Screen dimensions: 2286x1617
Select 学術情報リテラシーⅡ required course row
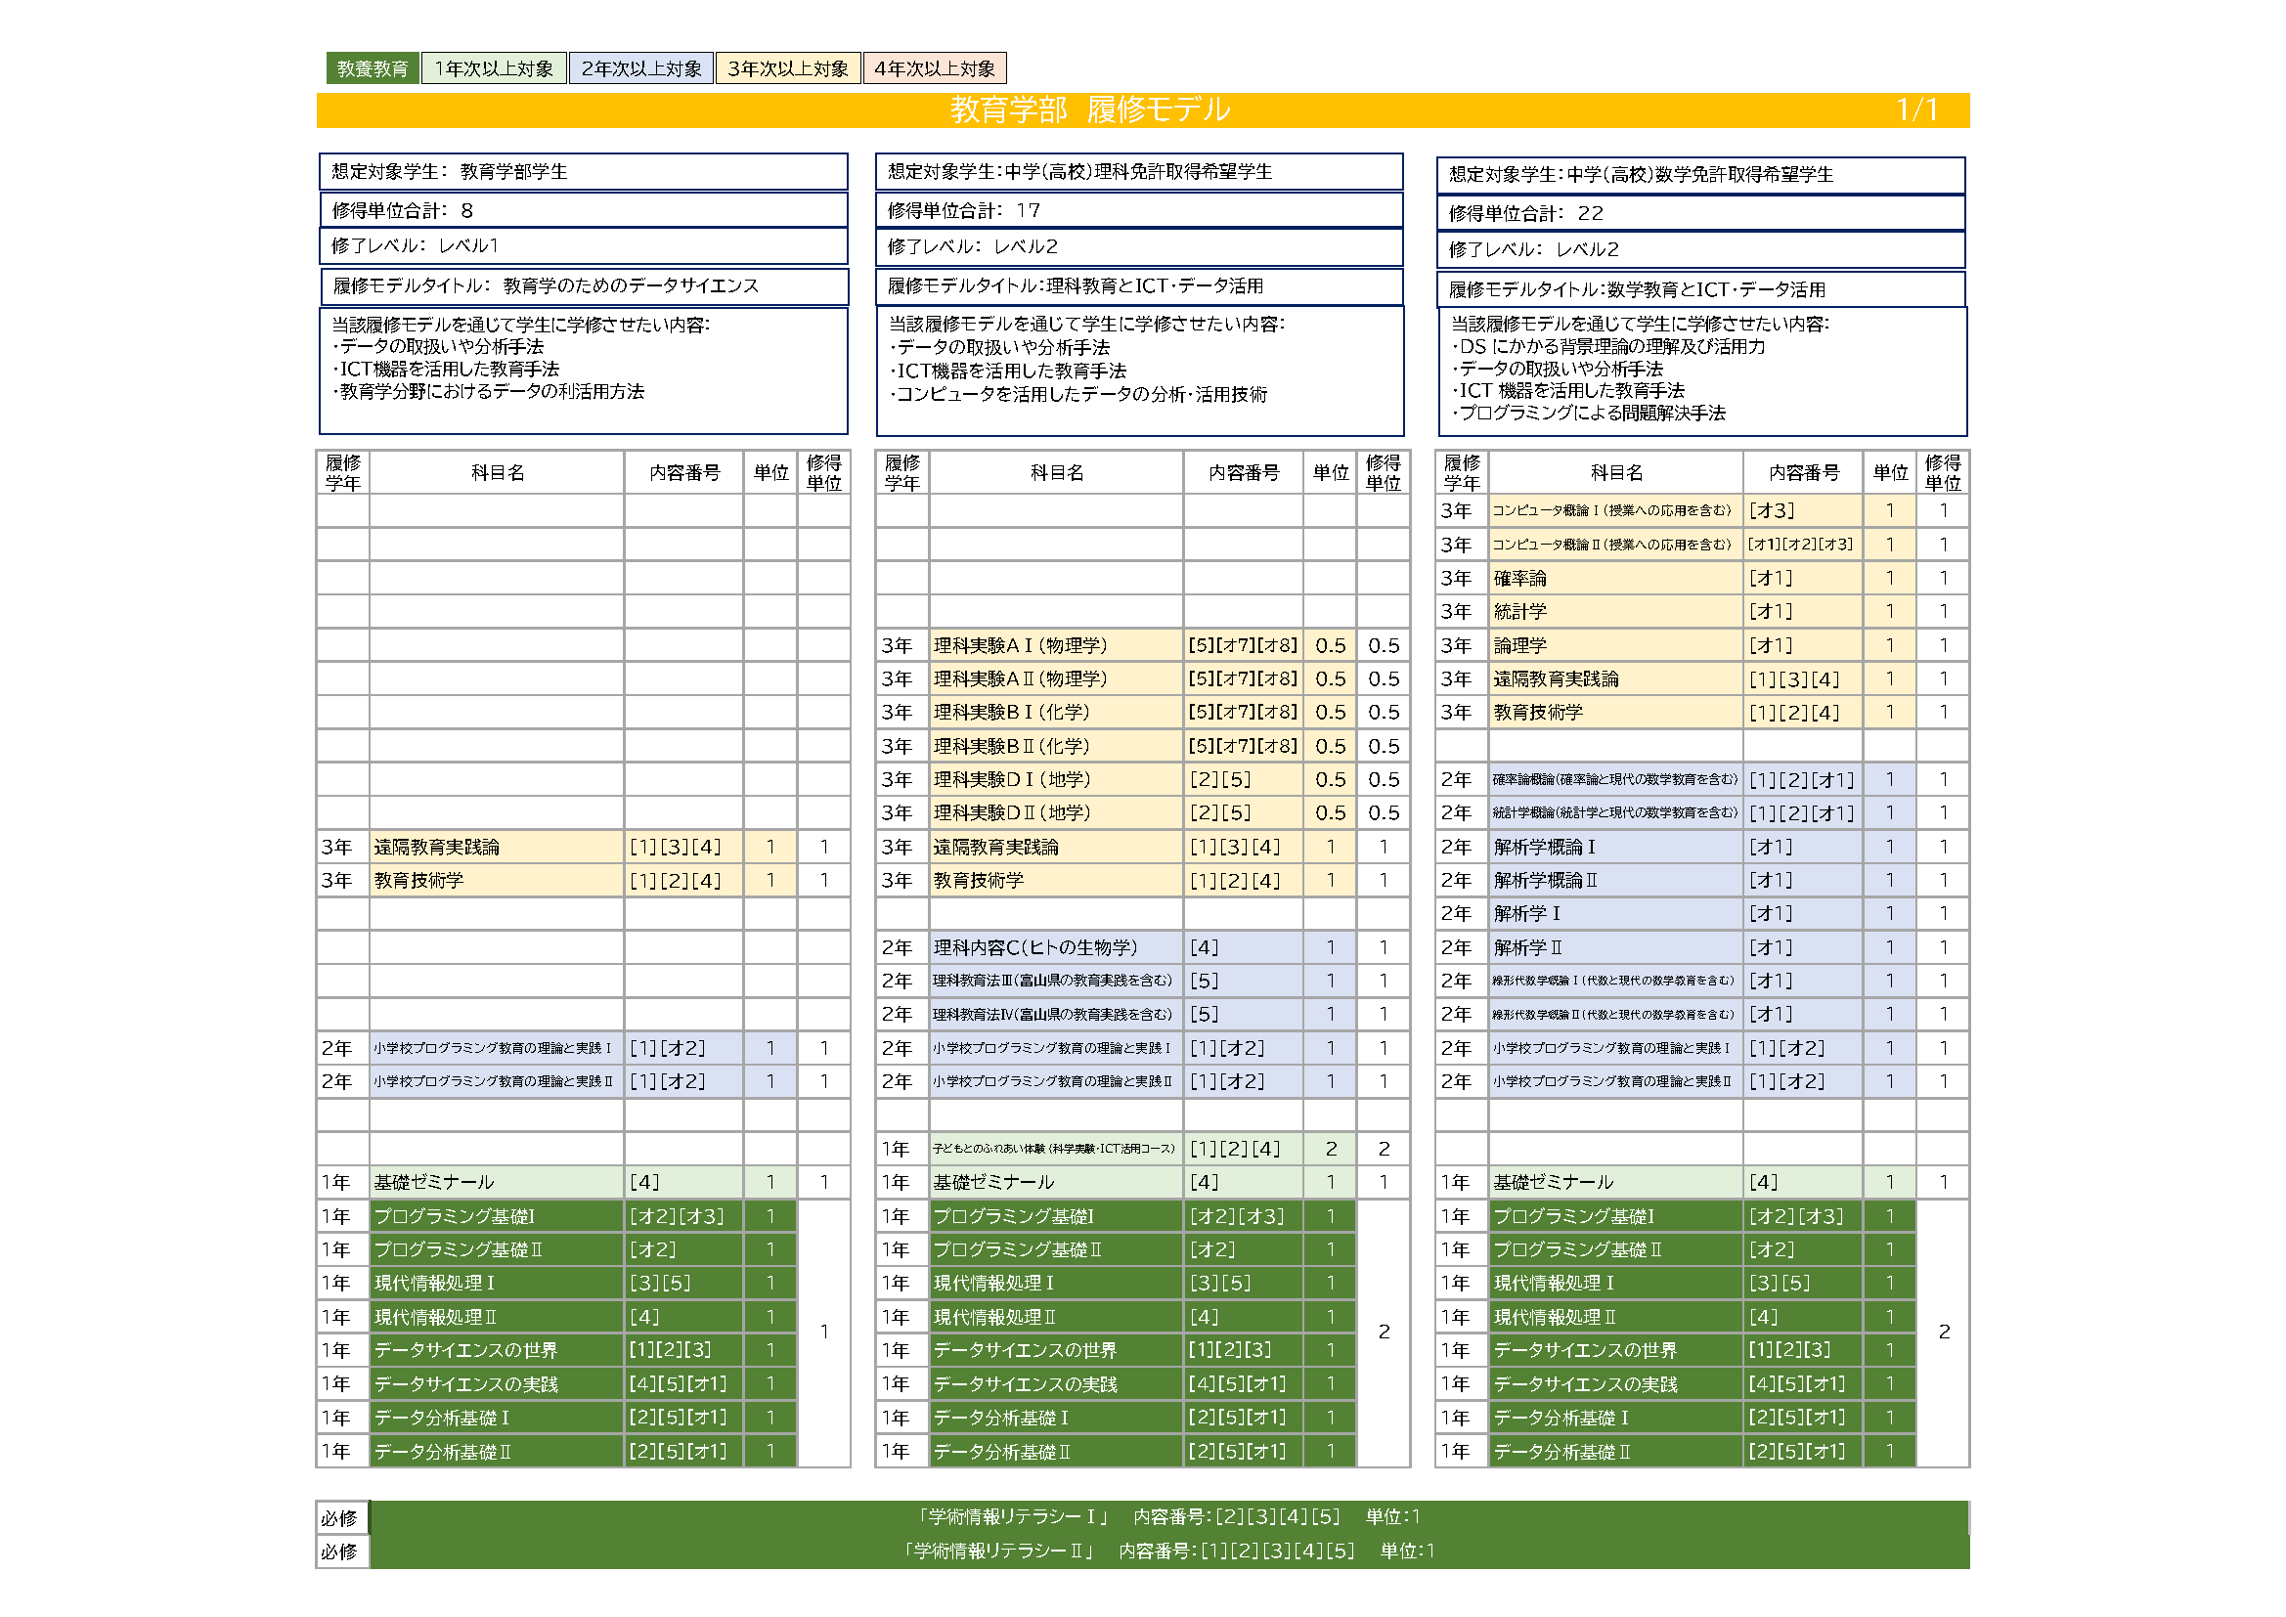point(1166,1551)
